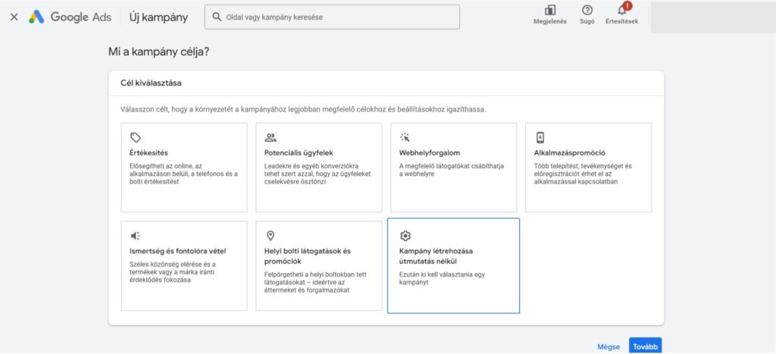Choose the Alkalmazáspromóció goal card
Screen dimensions: 776x354
(x=588, y=167)
